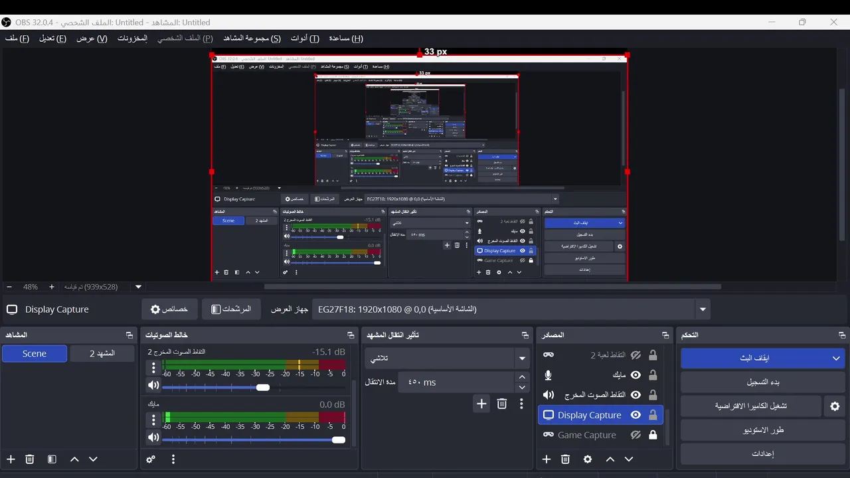Open مساعدة (H) menu
This screenshot has height=478, width=850.
coord(346,39)
